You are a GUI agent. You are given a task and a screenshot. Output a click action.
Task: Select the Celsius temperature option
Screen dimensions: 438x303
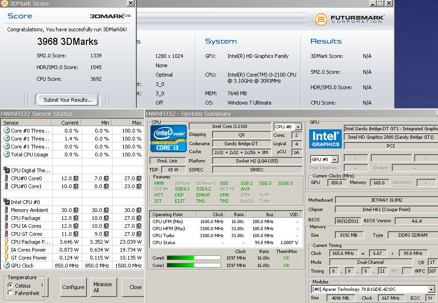(x=10, y=285)
